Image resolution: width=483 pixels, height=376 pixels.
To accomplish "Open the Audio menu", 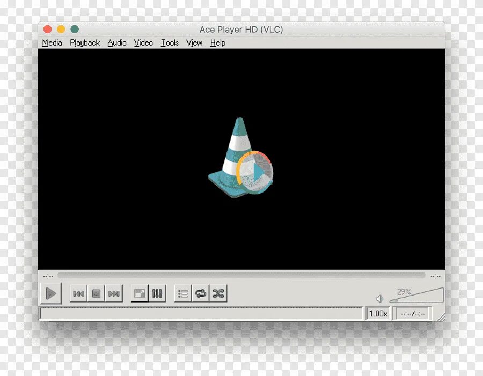I will click(117, 43).
